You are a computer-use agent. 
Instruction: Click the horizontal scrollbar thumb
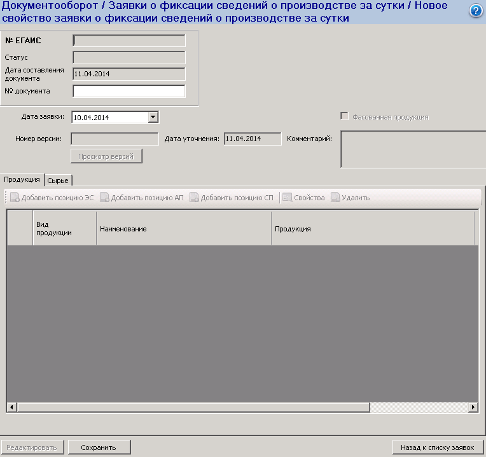194,407
